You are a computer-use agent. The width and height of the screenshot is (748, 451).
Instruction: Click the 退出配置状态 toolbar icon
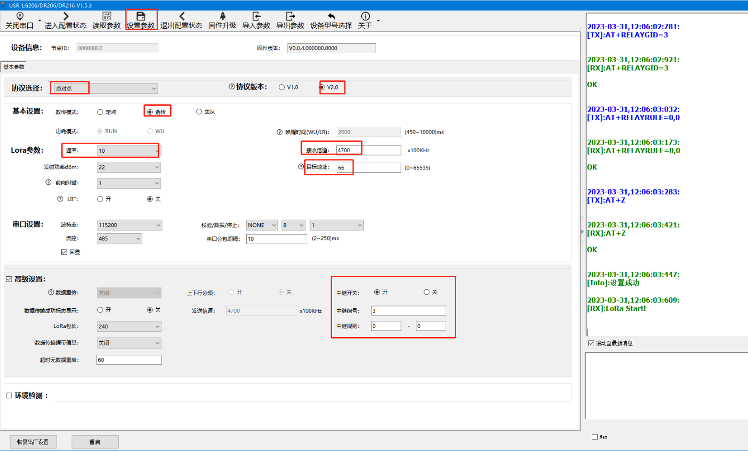click(182, 16)
